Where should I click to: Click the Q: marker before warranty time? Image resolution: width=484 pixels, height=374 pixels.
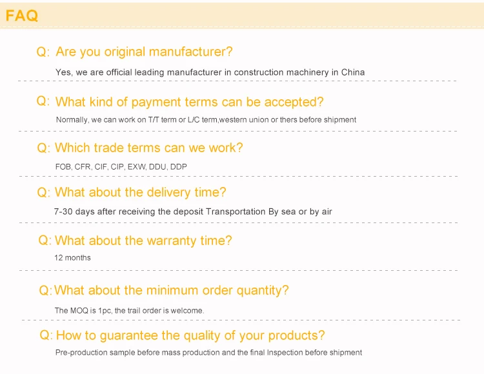(x=45, y=241)
